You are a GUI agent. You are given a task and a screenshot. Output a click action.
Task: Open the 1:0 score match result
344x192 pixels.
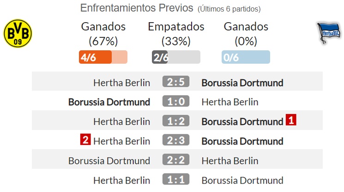(176, 101)
